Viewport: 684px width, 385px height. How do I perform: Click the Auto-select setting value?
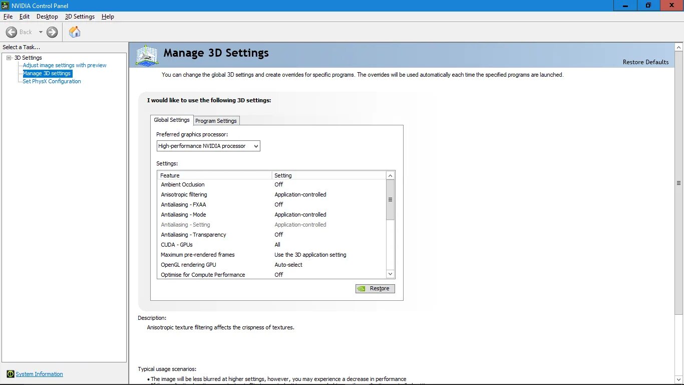click(x=288, y=265)
